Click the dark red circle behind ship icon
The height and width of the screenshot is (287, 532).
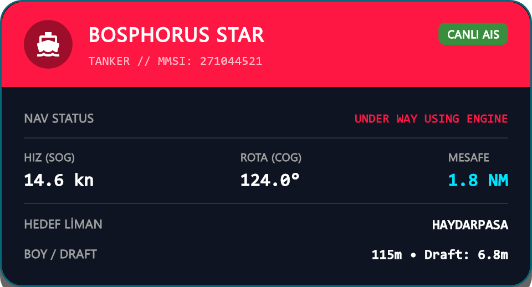(48, 44)
